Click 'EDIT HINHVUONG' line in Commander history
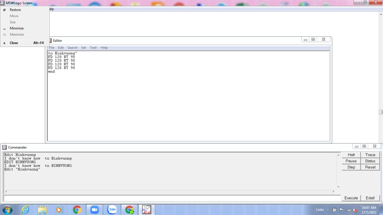Viewport: 383px width, 215px height. [20, 162]
